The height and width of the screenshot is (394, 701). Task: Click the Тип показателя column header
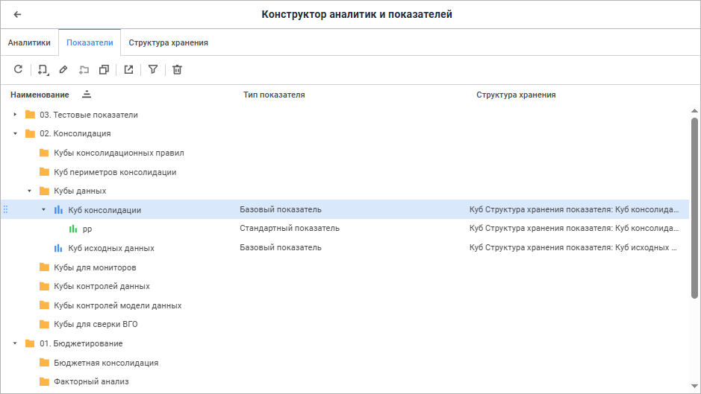tap(274, 95)
